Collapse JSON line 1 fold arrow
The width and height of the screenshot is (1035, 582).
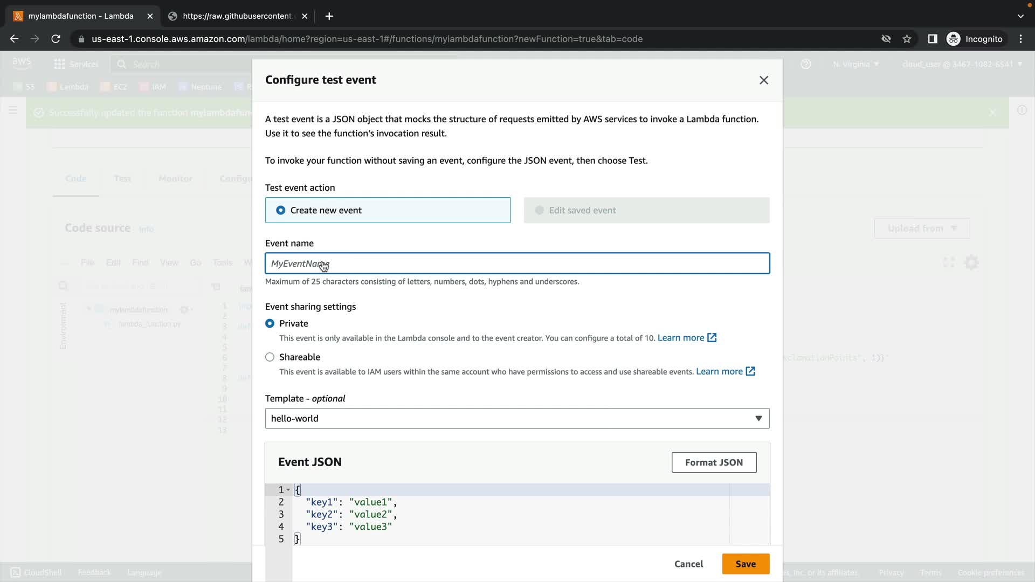pos(288,489)
